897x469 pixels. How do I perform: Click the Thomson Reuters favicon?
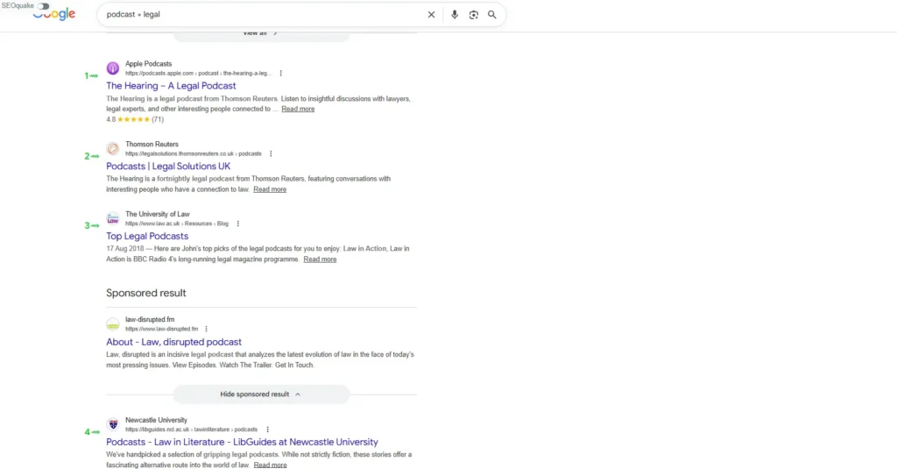pos(113,149)
